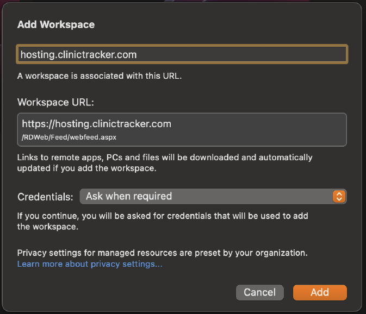The height and width of the screenshot is (314, 366).
Task: Click the Workspace URL result box
Action: coord(182,130)
